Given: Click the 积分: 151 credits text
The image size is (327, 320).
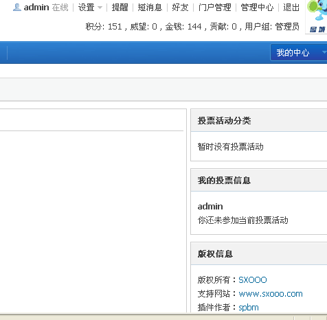Looking at the screenshot, I should [x=104, y=27].
